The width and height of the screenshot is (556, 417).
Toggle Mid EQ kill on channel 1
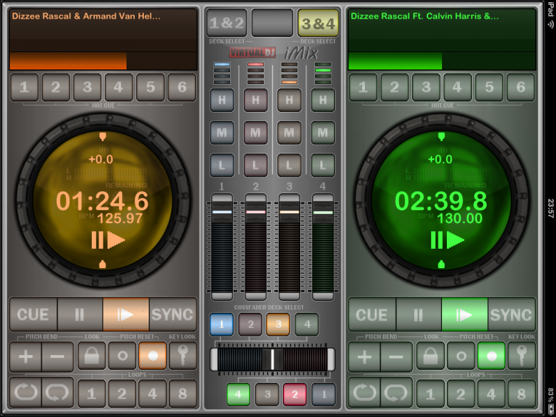click(222, 133)
